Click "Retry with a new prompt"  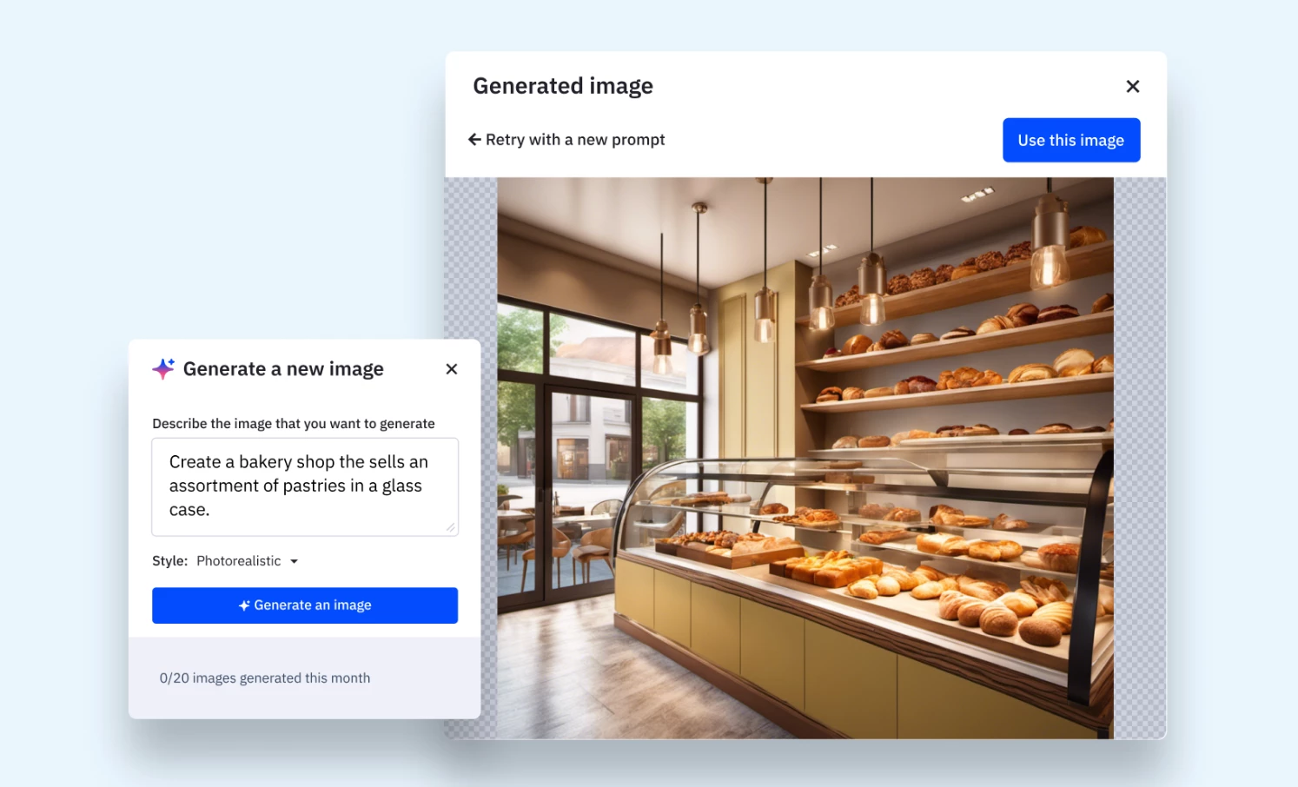(x=575, y=139)
